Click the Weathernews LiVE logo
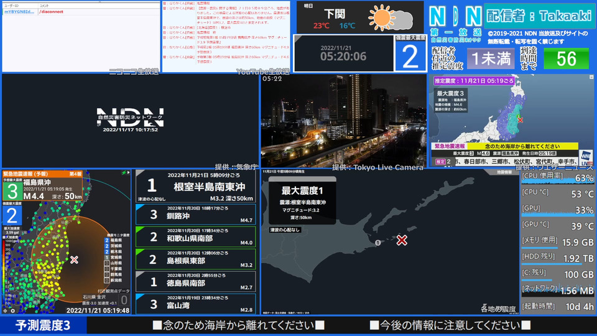This screenshot has height=336, width=597. [x=586, y=157]
